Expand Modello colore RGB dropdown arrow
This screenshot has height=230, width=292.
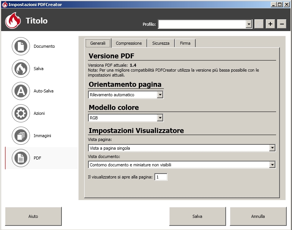coord(160,118)
